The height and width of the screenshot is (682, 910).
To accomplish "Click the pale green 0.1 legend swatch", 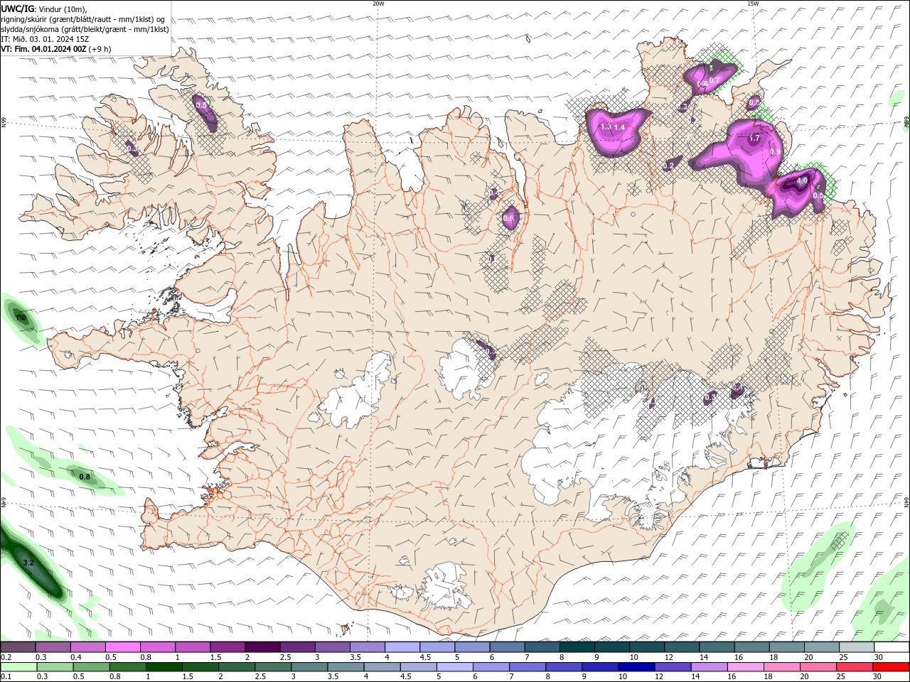I will (x=18, y=666).
